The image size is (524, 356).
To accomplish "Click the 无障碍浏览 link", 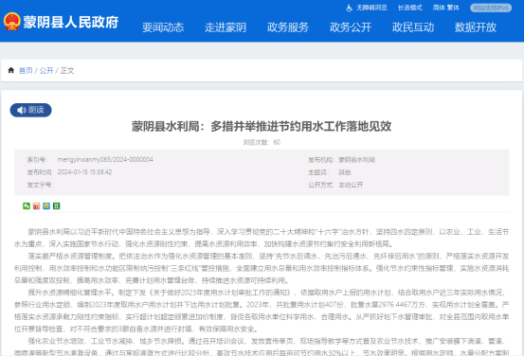I will pyautogui.click(x=371, y=8).
